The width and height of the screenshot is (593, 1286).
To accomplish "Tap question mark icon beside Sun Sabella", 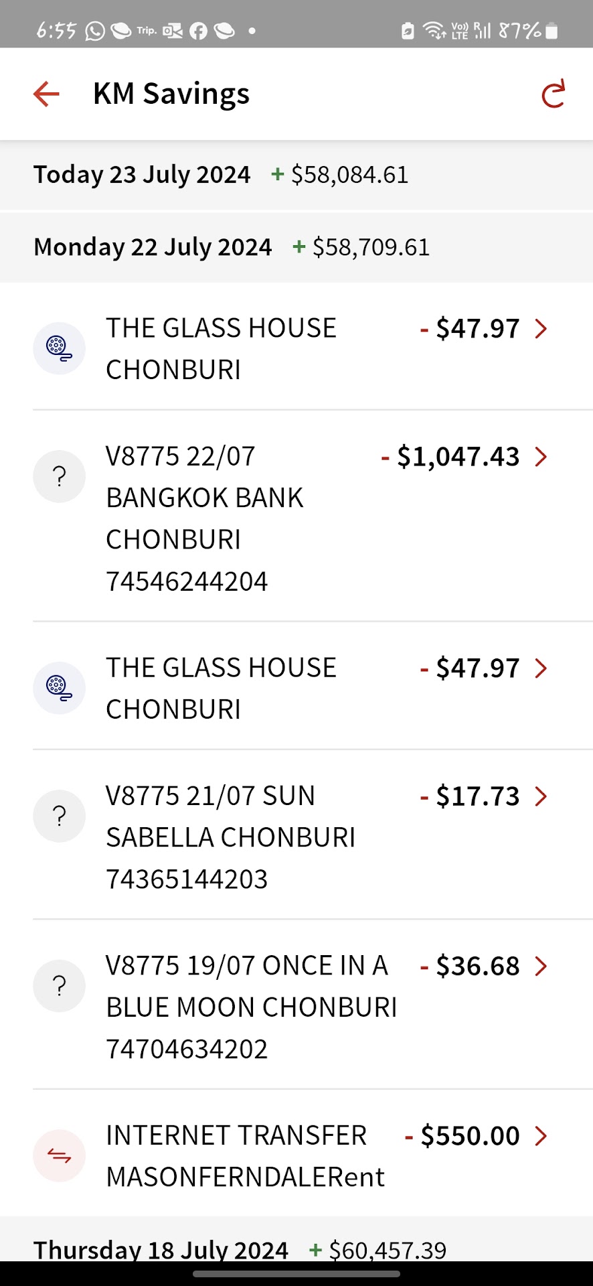I will click(x=59, y=816).
